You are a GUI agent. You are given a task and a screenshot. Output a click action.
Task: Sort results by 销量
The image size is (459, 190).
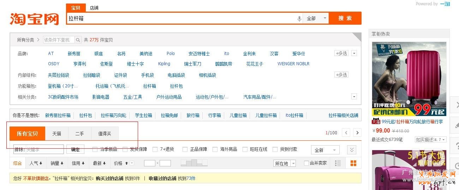57,163
